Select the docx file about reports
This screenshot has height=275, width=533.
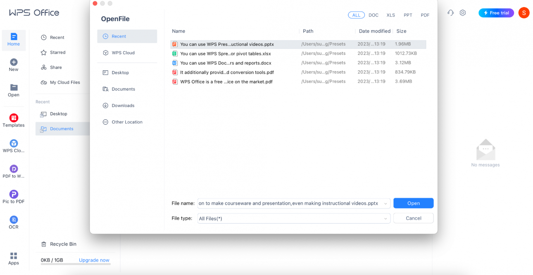point(298,63)
